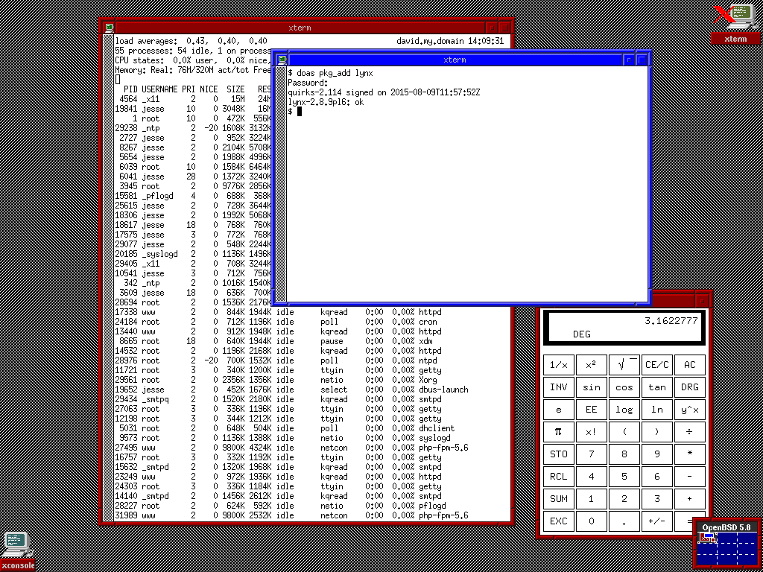The image size is (763, 572).
Task: Click the 'load averages' line in top
Action: (x=191, y=42)
